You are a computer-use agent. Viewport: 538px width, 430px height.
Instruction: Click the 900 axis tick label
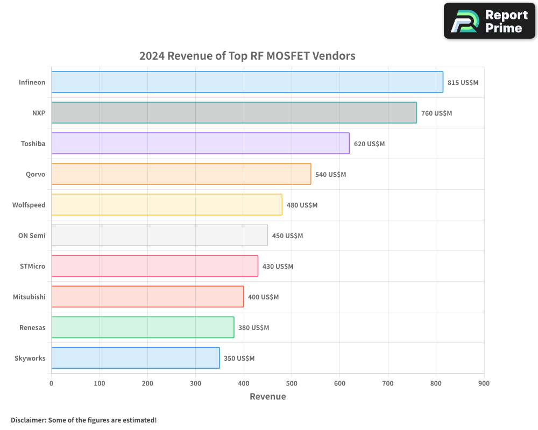[484, 383]
